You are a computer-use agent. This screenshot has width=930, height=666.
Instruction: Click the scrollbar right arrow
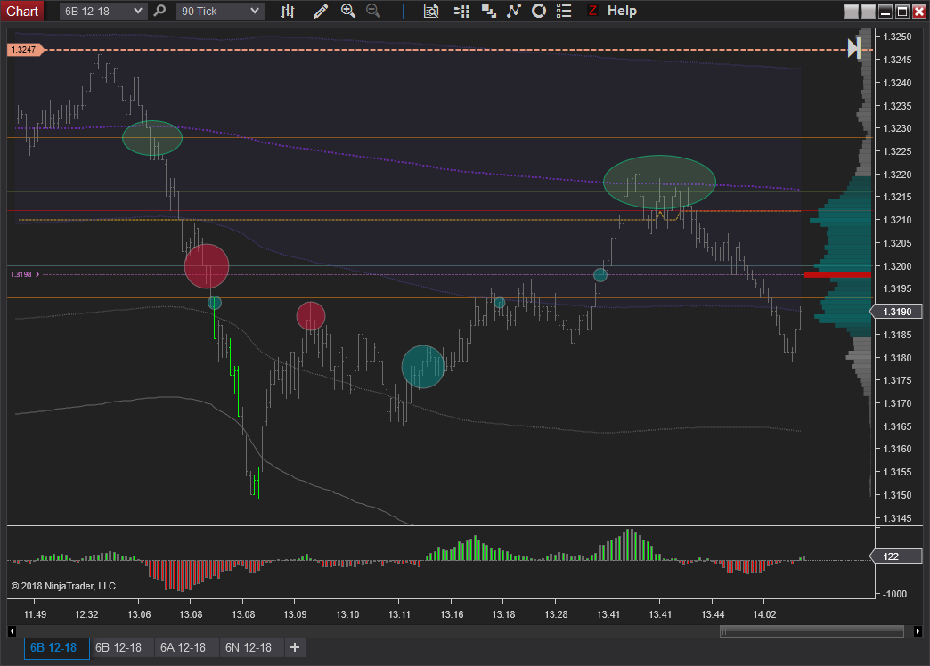point(918,631)
